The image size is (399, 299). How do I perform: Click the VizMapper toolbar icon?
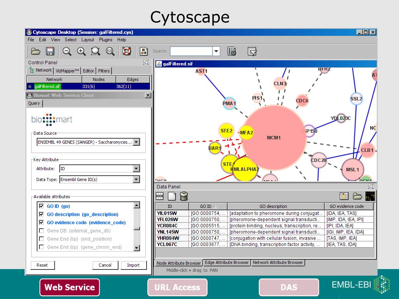tap(144, 51)
